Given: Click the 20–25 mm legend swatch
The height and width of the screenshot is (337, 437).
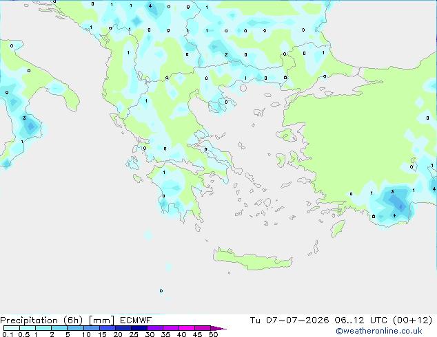Looking at the screenshot, I should [123, 328].
